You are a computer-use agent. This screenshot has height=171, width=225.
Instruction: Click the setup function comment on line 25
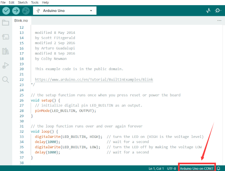[106, 95]
